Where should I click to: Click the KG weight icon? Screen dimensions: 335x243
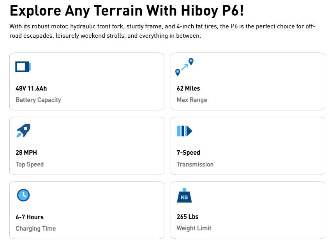184,196
